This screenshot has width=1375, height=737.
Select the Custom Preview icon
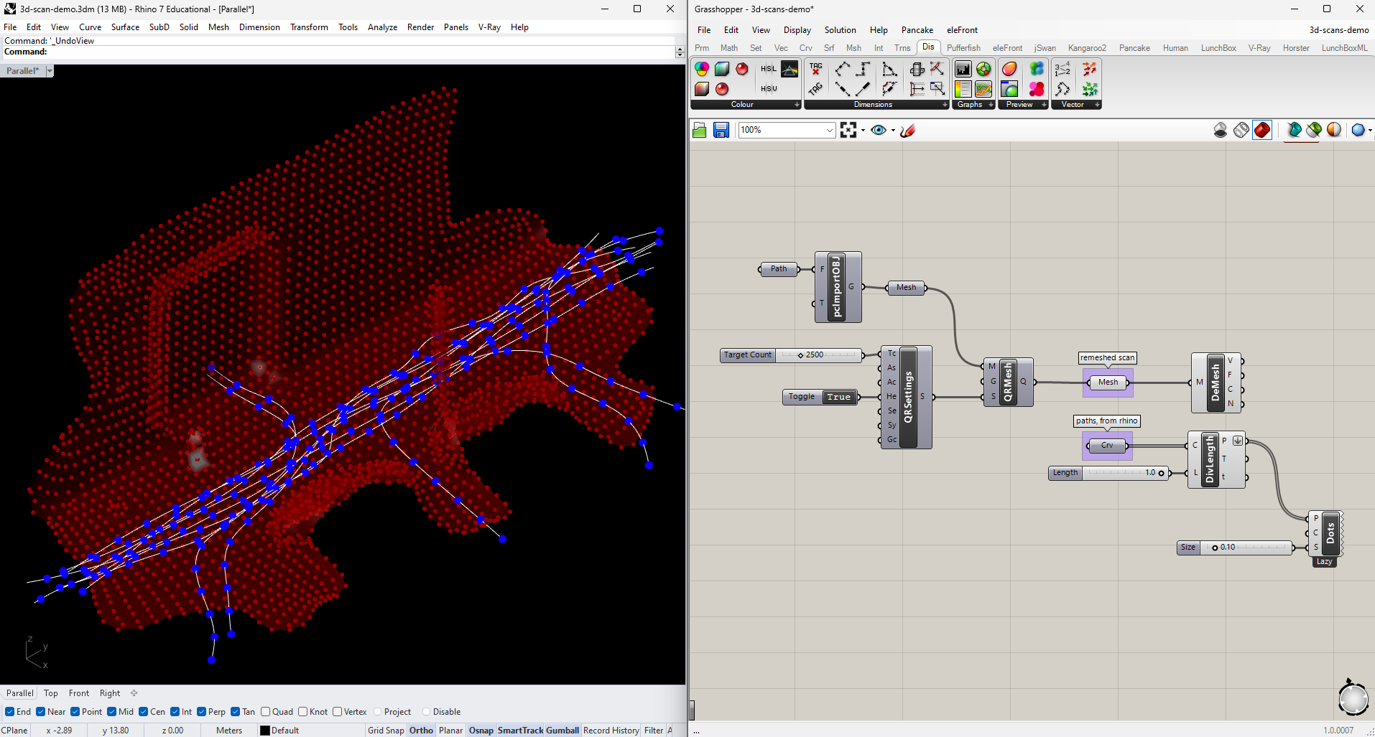coord(1009,69)
